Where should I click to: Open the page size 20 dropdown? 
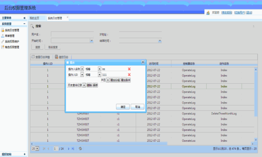click(37, 149)
